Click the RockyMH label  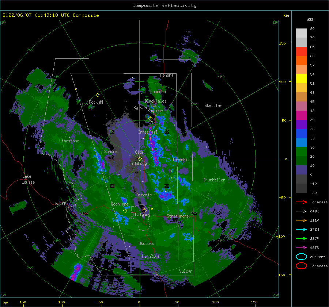[97, 102]
